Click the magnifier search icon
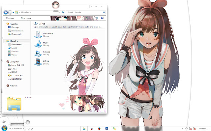 pos(104,12)
